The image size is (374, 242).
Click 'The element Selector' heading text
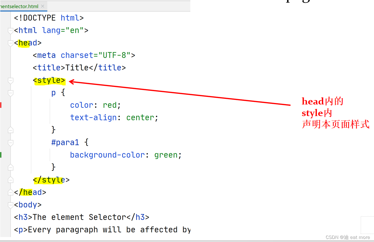79,217
